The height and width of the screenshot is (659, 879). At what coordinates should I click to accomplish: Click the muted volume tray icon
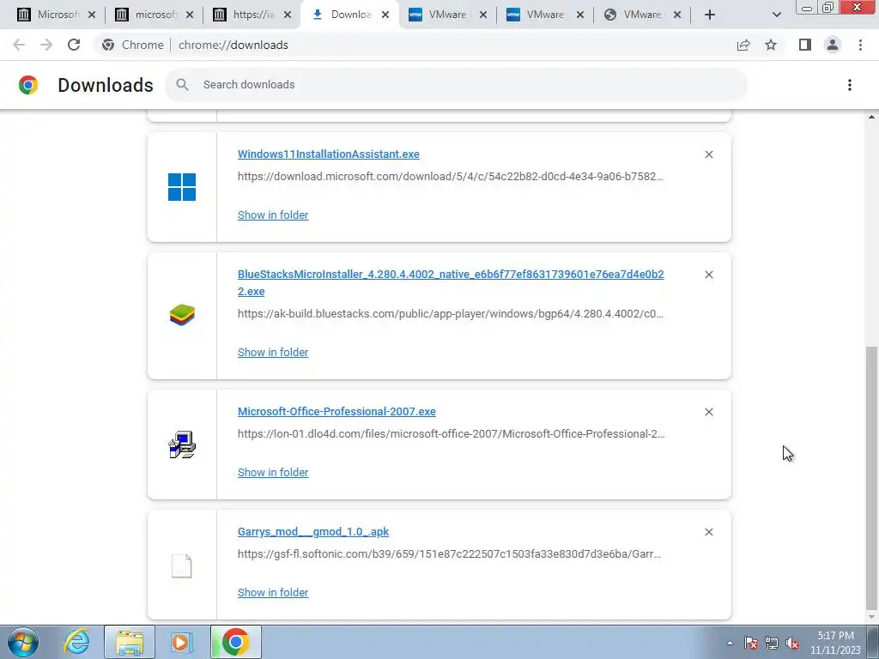click(792, 644)
